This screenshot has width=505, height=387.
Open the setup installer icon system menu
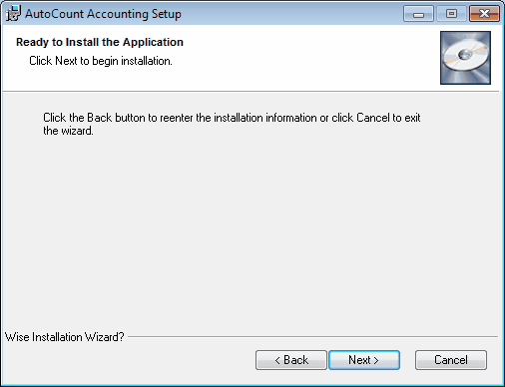point(13,14)
